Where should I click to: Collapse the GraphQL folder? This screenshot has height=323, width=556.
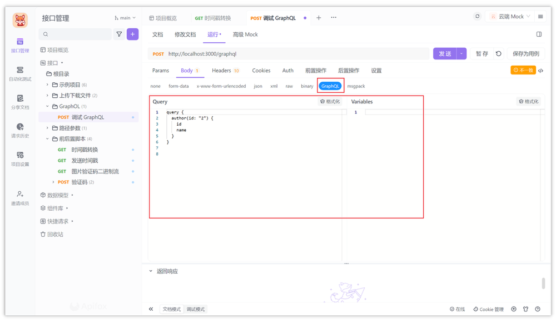[47, 106]
